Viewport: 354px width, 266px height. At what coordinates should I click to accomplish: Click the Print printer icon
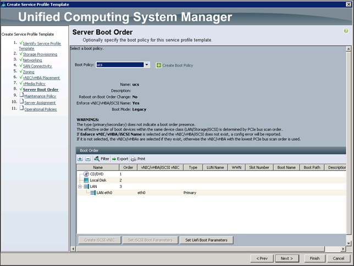pos(134,159)
